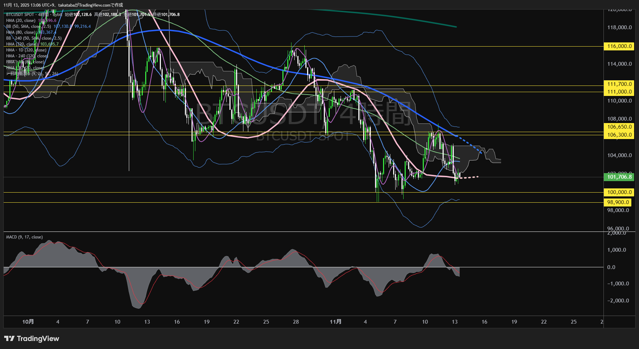This screenshot has height=349, width=639.
Task: Select the BB (50, SMA, close, 2.5) indicator legend
Action: [29, 26]
